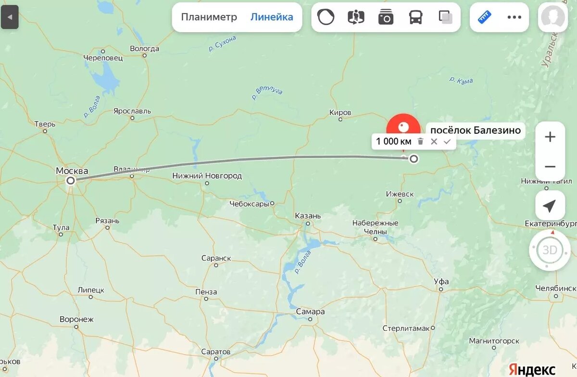
Task: Toggle 3D view compass control
Action: point(550,250)
